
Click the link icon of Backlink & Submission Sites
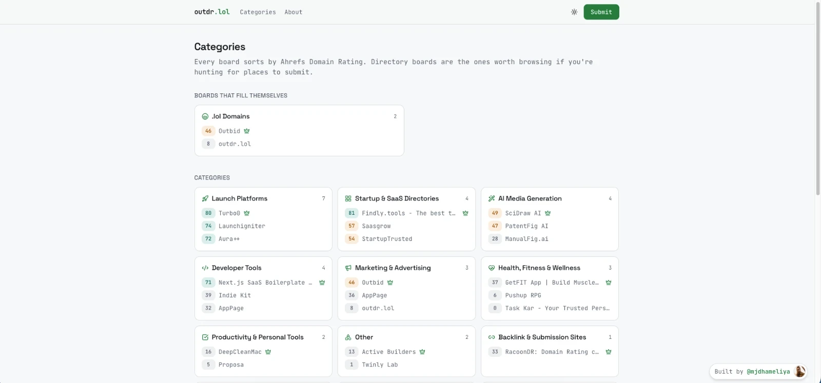coord(492,337)
